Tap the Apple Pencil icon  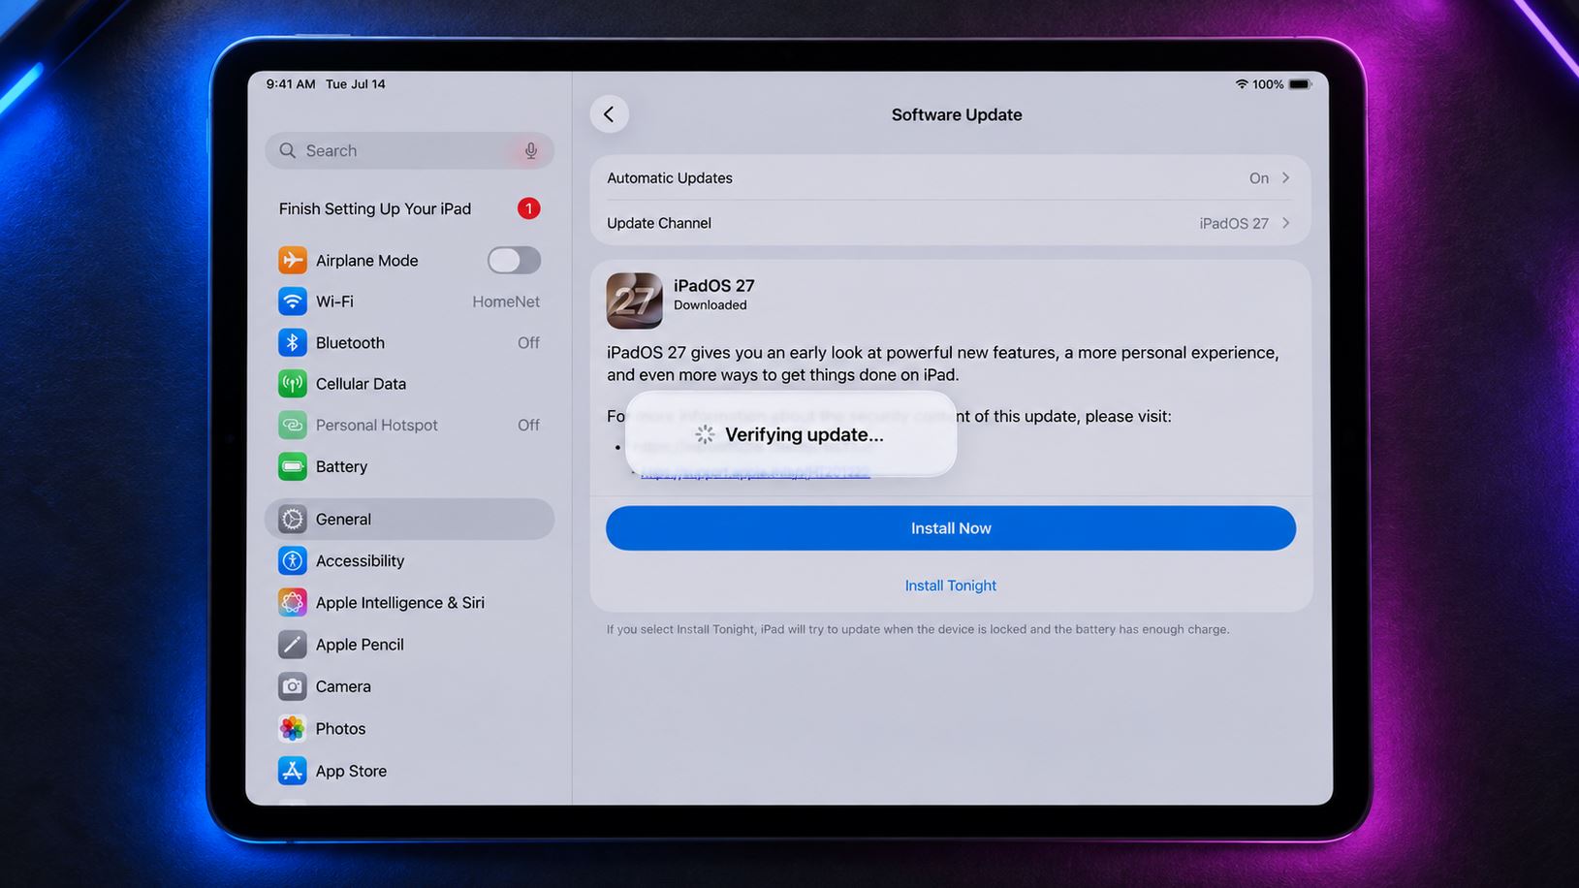tap(292, 644)
